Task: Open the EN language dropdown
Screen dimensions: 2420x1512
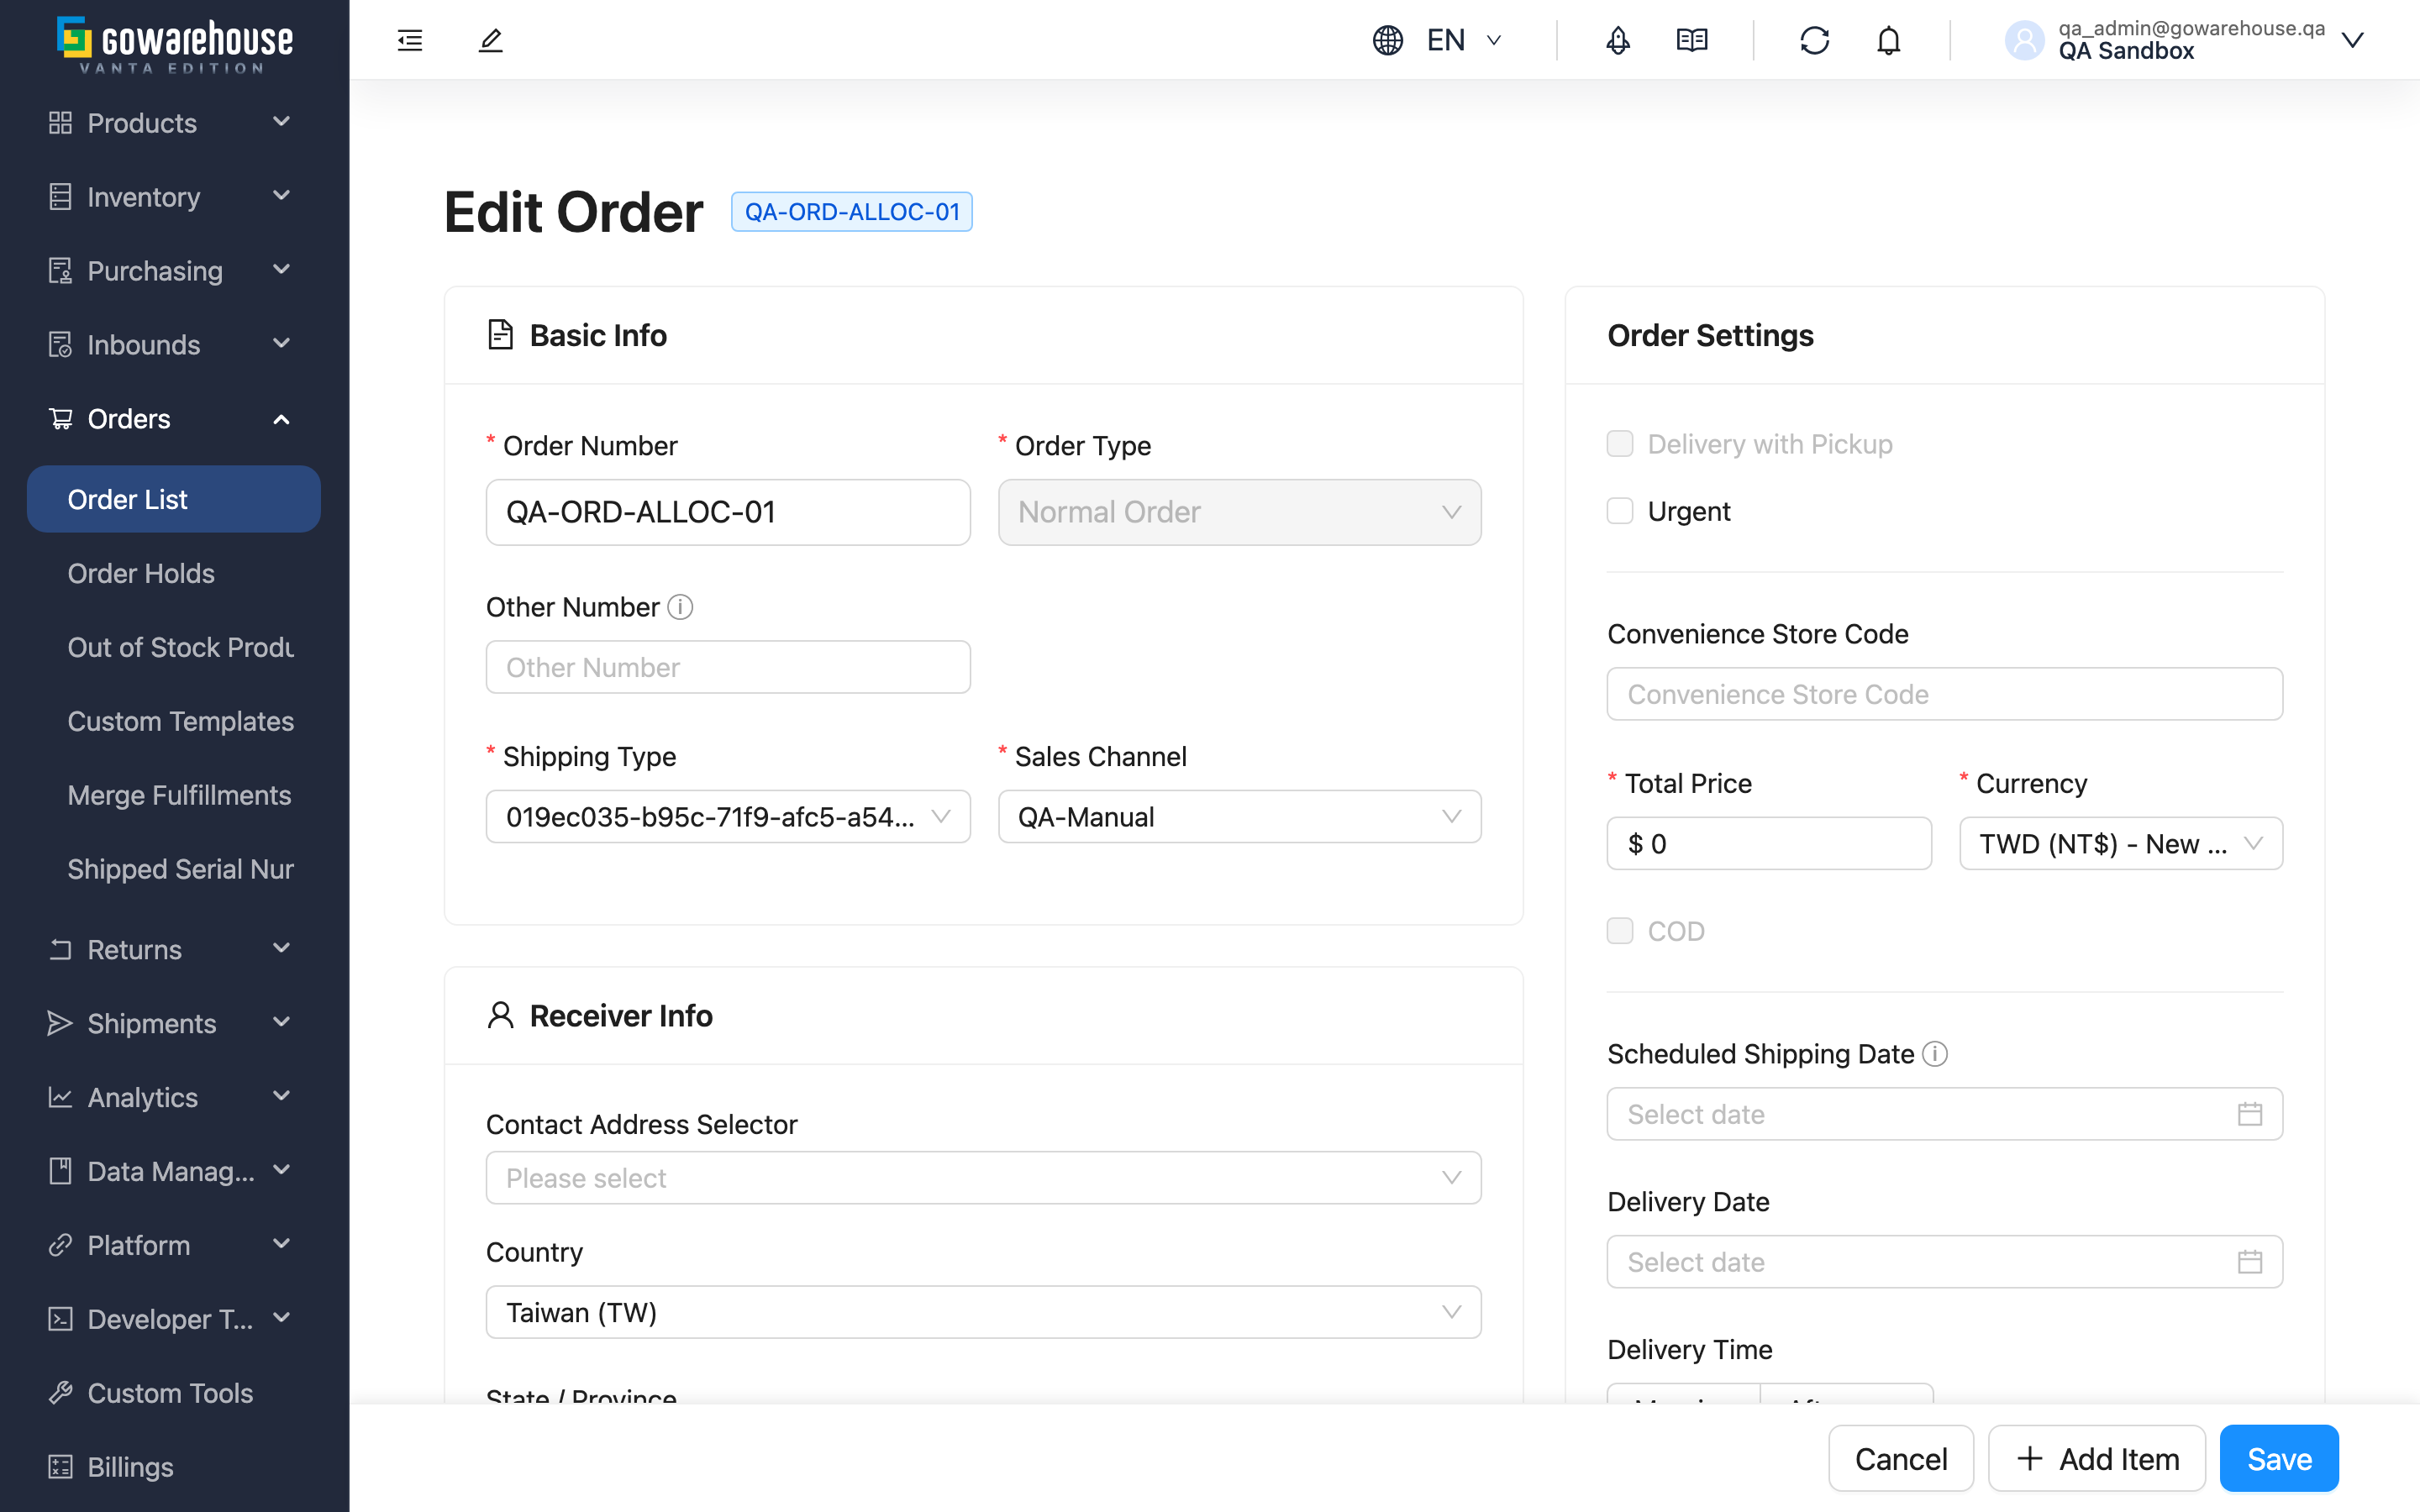Action: coord(1464,40)
